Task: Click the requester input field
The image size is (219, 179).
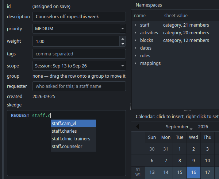Action: pos(79,86)
